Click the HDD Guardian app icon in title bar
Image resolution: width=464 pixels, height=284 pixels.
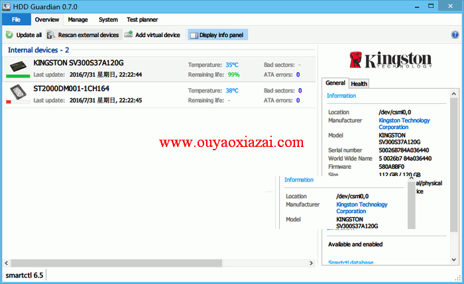[6, 7]
